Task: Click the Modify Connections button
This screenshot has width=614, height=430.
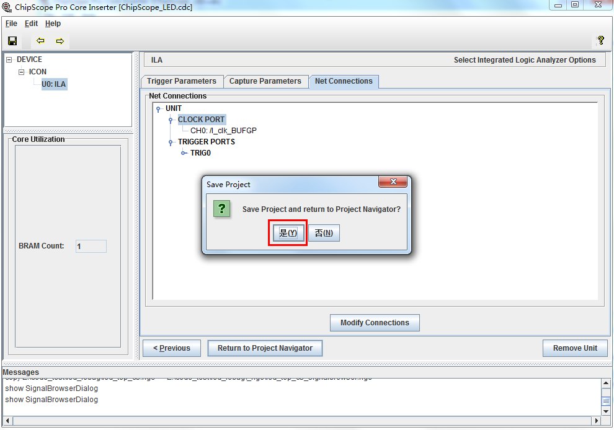Action: click(x=375, y=323)
